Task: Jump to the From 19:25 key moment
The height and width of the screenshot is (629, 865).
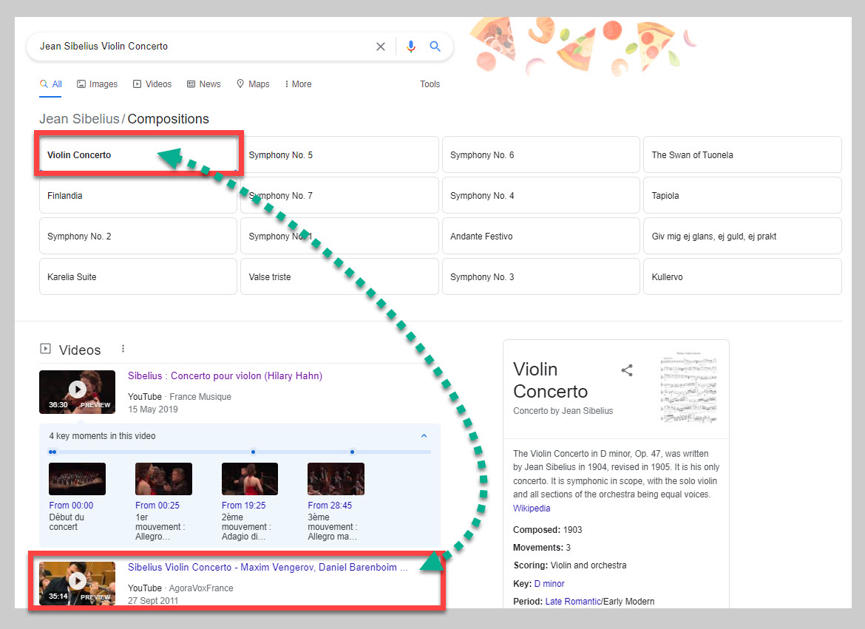Action: click(x=243, y=506)
